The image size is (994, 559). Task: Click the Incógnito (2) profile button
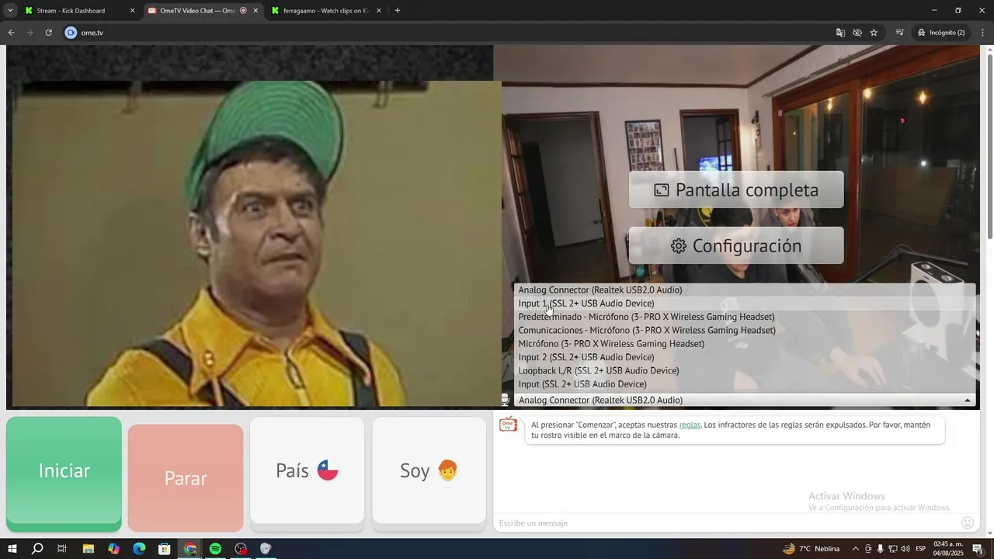click(941, 33)
